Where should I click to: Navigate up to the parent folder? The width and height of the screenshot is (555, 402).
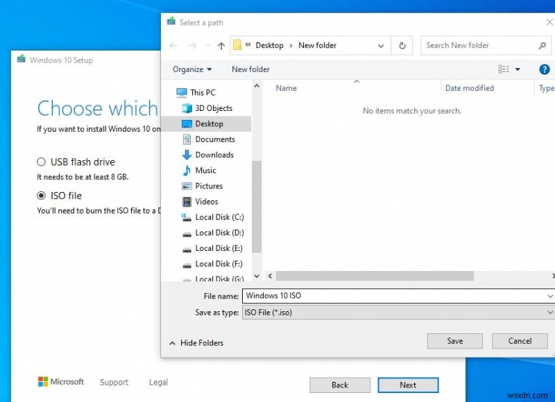click(221, 45)
